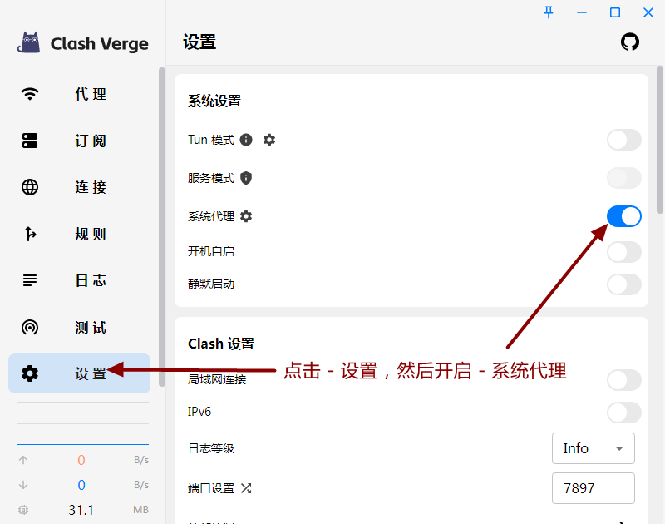The height and width of the screenshot is (524, 665).
Task: Click the 服务模式 shield icon
Action: click(x=246, y=178)
